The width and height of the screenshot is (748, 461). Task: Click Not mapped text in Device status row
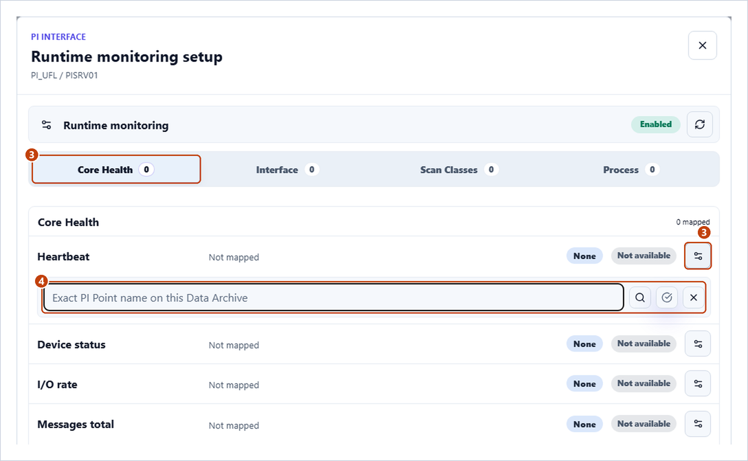[234, 345]
